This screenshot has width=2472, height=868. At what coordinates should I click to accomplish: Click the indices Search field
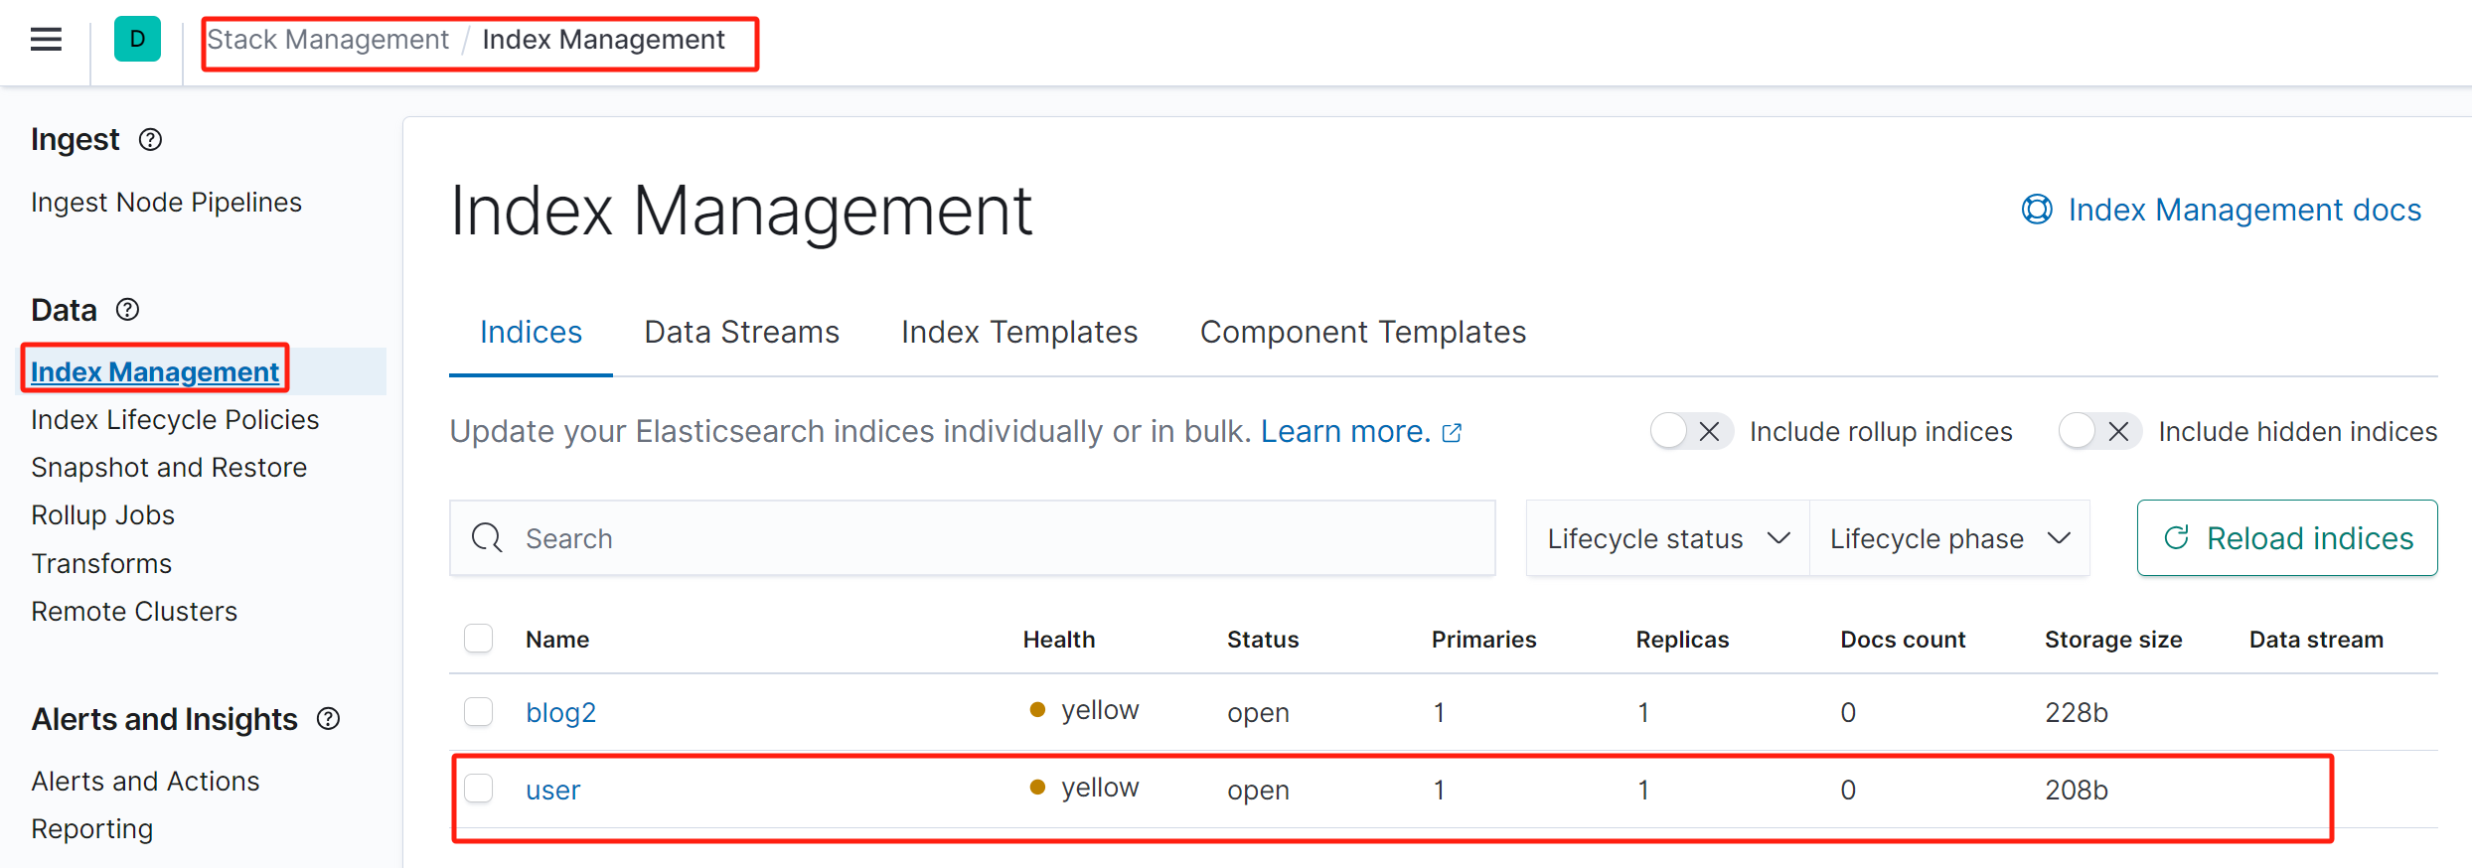pyautogui.click(x=973, y=538)
